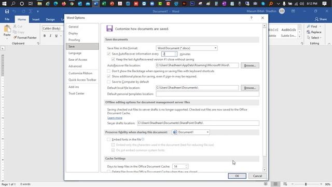332x187 pixels.
Task: Click OK to apply Word Options
Action: click(237, 176)
